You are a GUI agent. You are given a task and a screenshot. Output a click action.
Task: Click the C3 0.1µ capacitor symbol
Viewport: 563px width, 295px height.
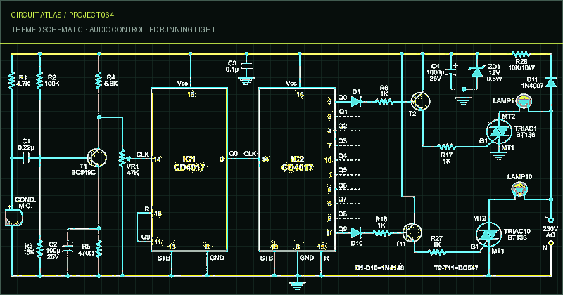[x=246, y=65]
